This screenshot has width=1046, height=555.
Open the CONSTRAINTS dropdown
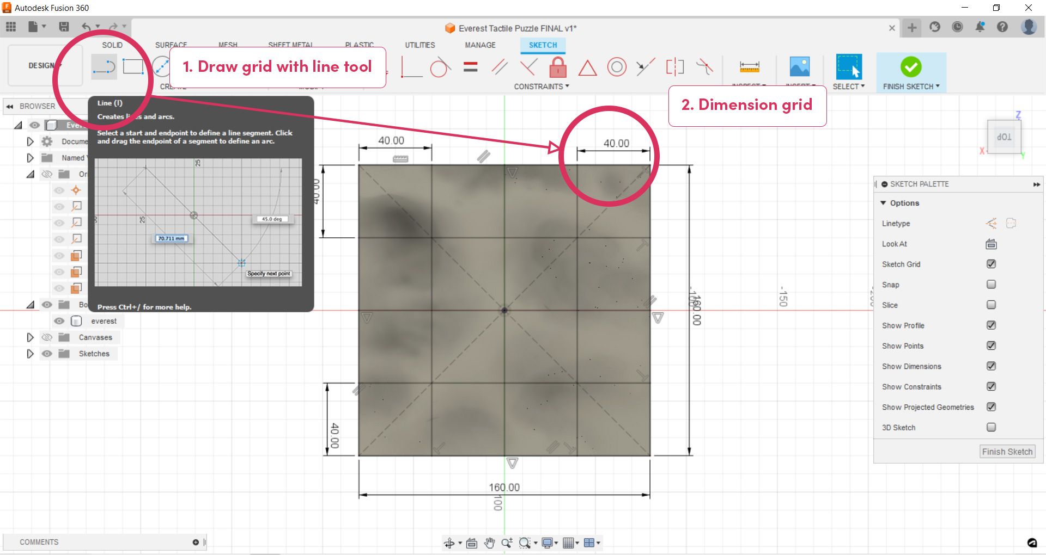coord(542,87)
